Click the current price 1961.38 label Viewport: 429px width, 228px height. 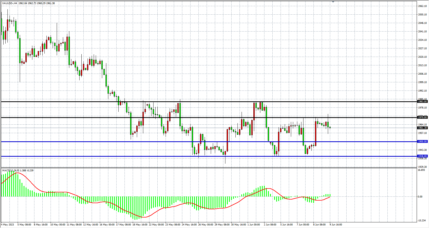click(422, 128)
